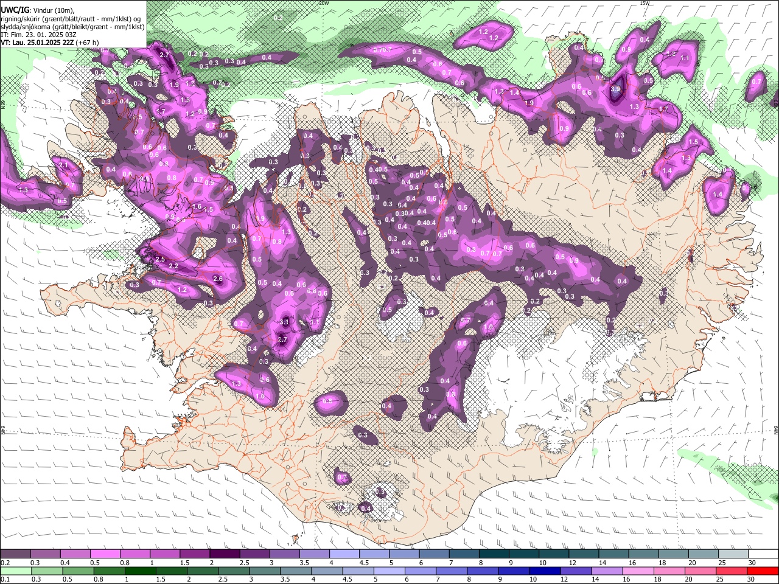Pick darkest purple swatch between 2 and 2.5, upper scale
Viewport: 779px width, 584px height.
coord(225,554)
